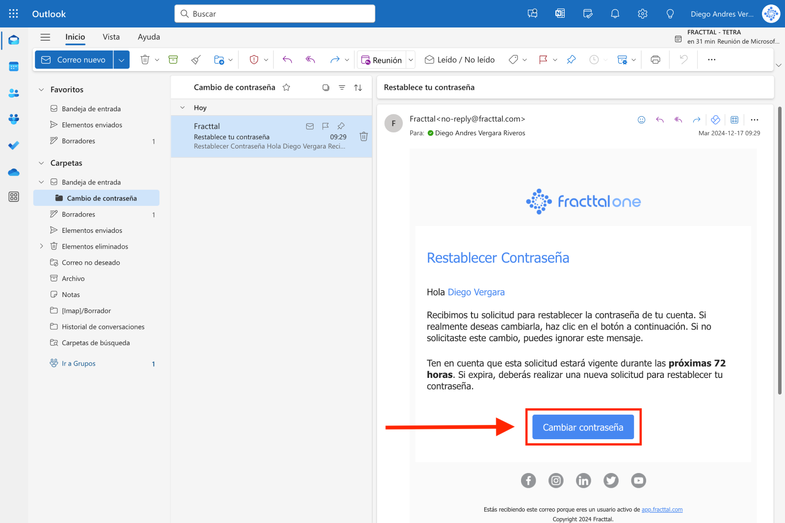Expand Elementos eliminados folder

click(41, 246)
